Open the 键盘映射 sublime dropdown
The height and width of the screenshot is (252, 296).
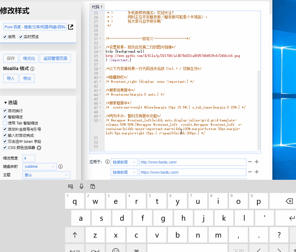point(40,167)
